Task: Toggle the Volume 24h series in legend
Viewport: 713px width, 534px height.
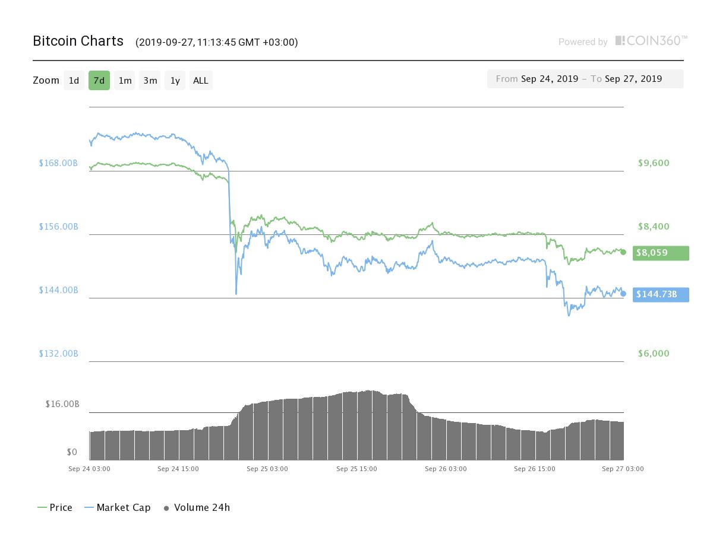Action: click(x=197, y=507)
